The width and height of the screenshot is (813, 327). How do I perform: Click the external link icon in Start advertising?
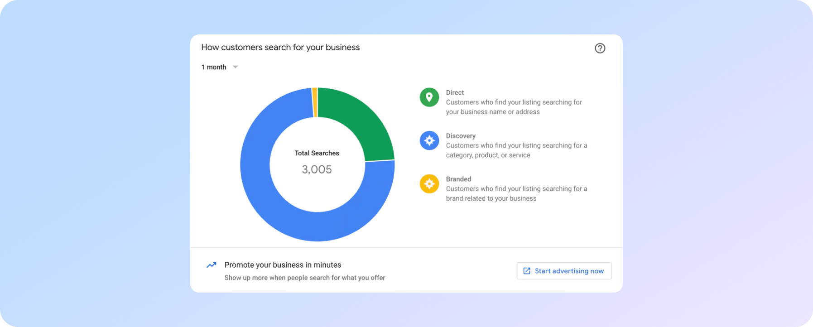527,271
